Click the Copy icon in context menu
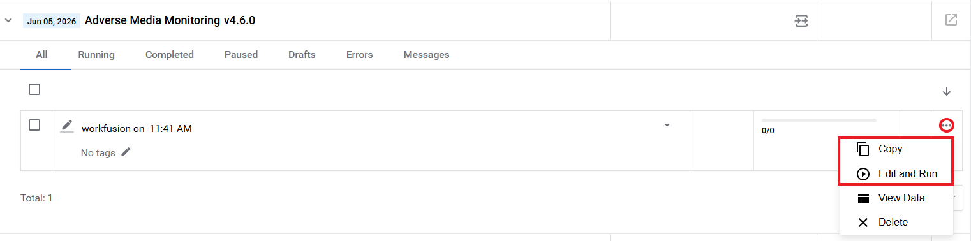This screenshot has height=241, width=971. point(863,149)
